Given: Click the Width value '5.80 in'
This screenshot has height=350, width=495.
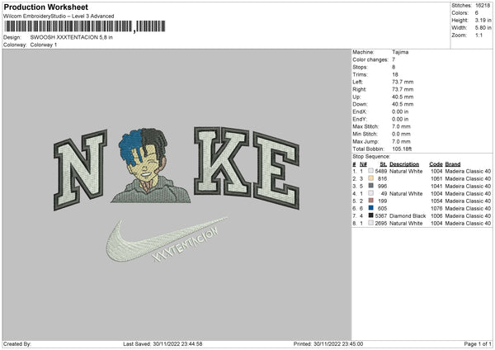Looking at the screenshot, I should (483, 28).
